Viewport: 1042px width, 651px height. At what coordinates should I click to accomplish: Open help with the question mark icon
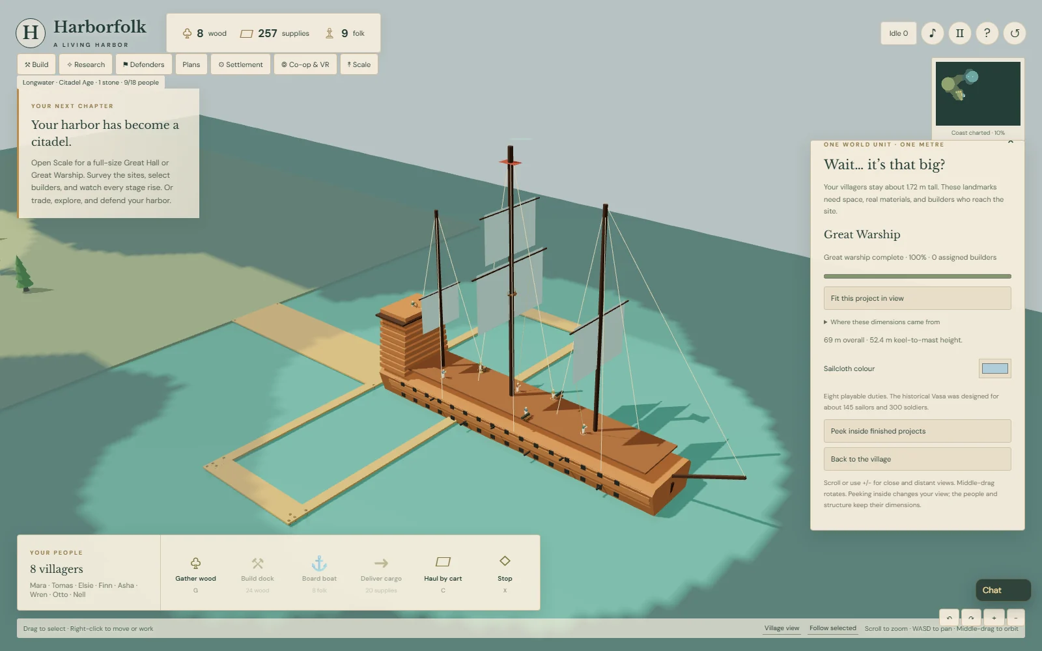click(x=987, y=33)
